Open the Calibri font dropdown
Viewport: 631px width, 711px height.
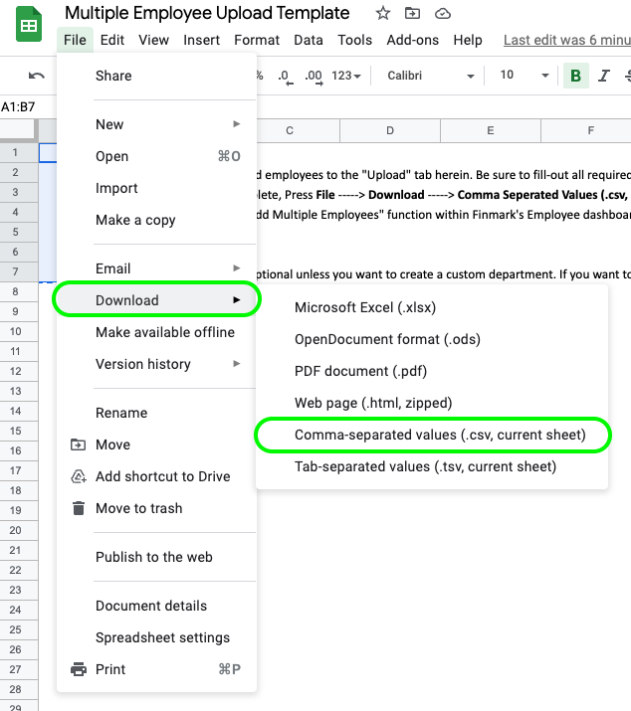430,76
